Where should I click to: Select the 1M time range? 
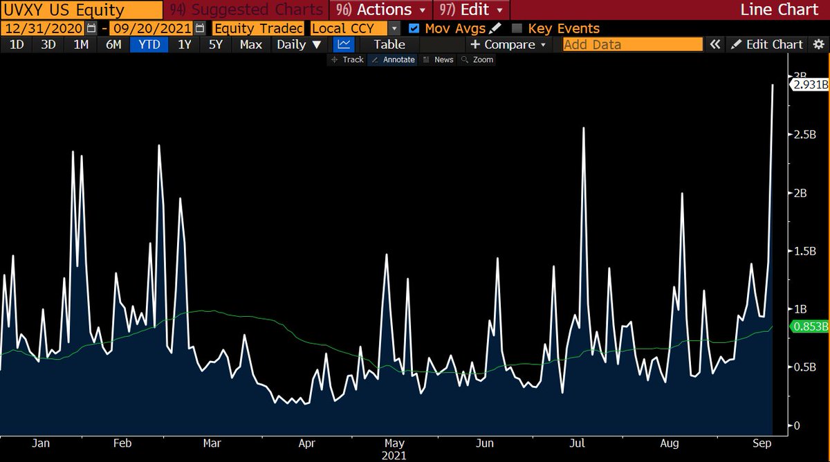tap(81, 44)
